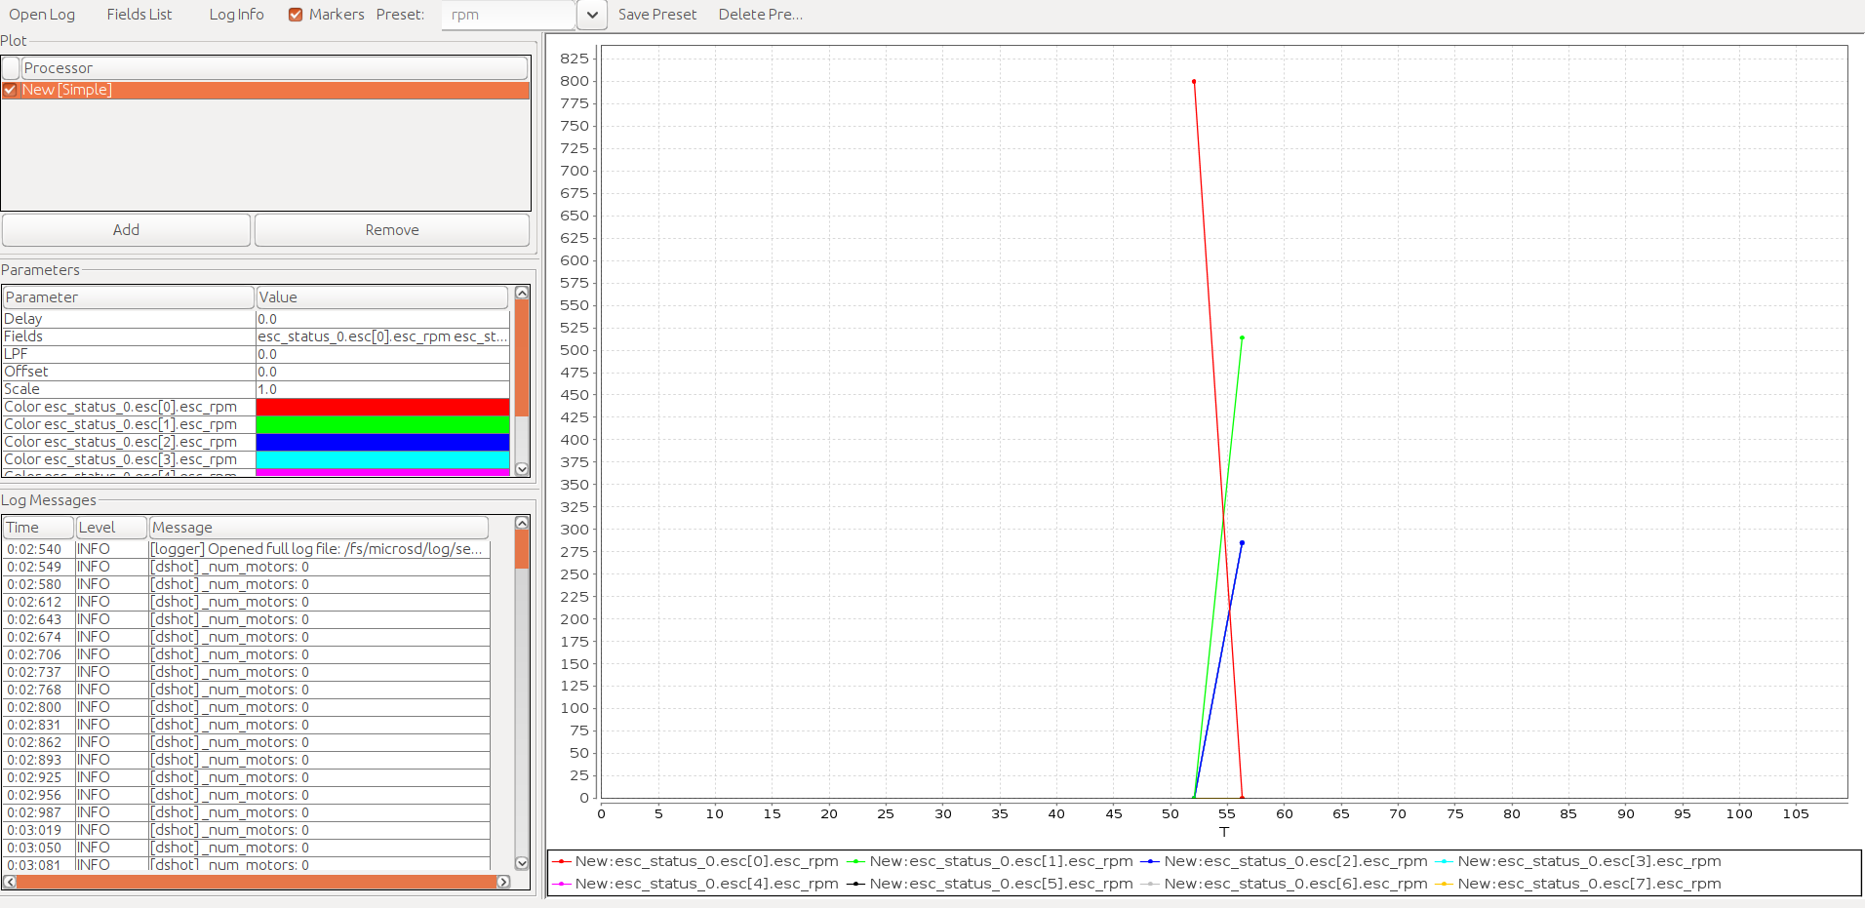Delete the rpm preset
Viewport: 1865px width, 908px height.
coord(760,14)
